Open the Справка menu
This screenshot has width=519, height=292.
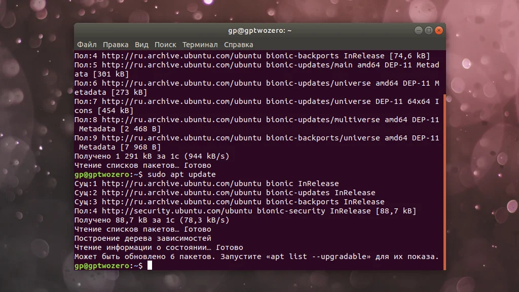point(238,45)
